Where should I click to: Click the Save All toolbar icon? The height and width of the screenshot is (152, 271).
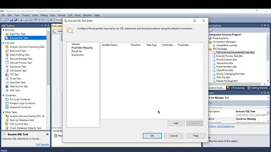tap(16, 20)
